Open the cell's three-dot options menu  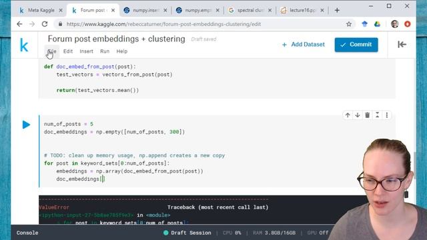(387, 115)
